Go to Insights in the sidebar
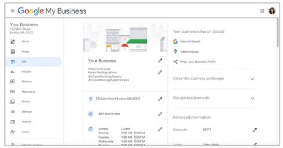The image size is (283, 148). [x=27, y=72]
